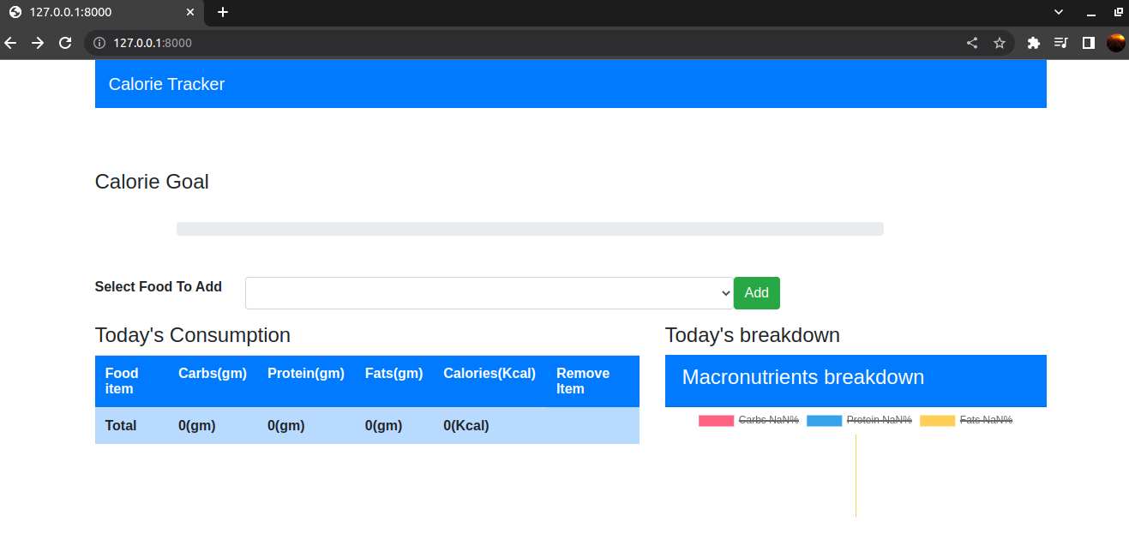The image size is (1129, 552).
Task: Click the tab list chevron in the title bar
Action: point(1058,12)
